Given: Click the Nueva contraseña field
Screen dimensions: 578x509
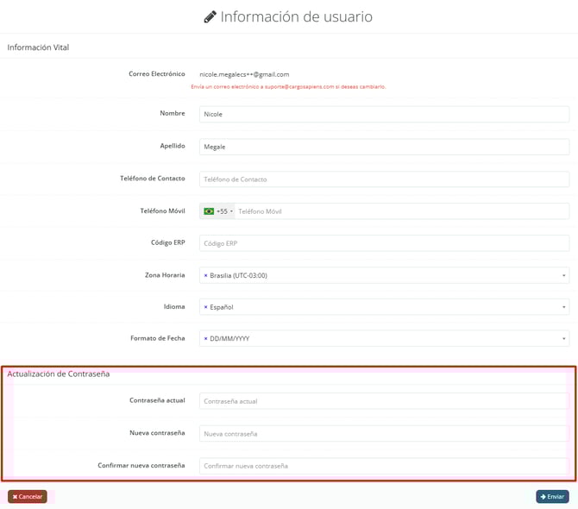Looking at the screenshot, I should (384, 433).
